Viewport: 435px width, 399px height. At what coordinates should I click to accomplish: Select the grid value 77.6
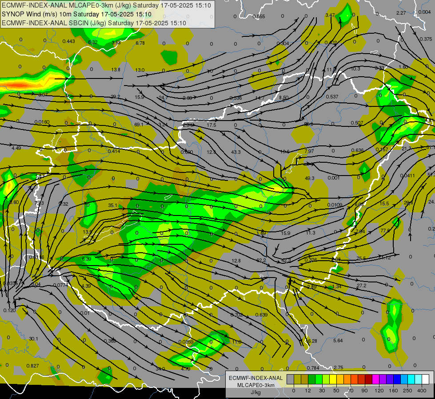pyautogui.click(x=385, y=231)
